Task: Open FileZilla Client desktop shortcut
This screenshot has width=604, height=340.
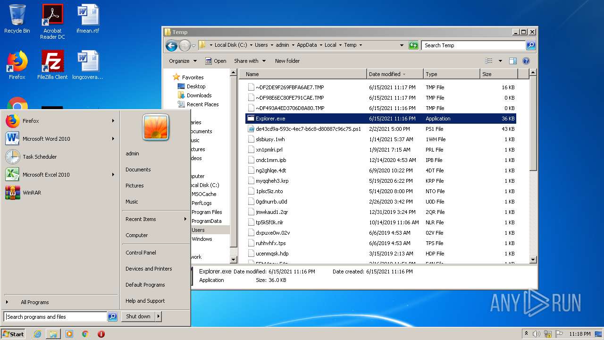Action: 52,65
